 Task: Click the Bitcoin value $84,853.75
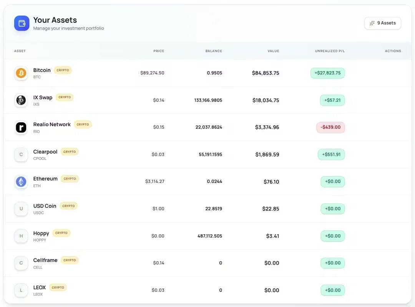point(266,73)
